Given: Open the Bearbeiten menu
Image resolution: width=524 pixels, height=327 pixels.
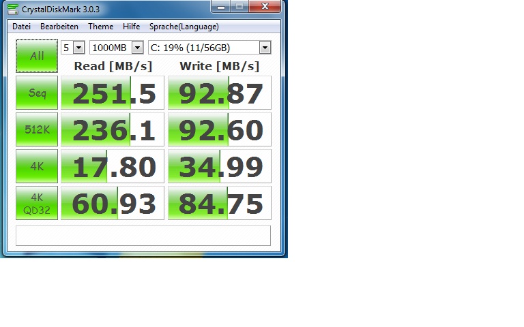Looking at the screenshot, I should tap(59, 27).
